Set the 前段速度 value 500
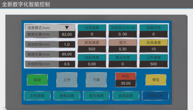 click(x=92, y=49)
